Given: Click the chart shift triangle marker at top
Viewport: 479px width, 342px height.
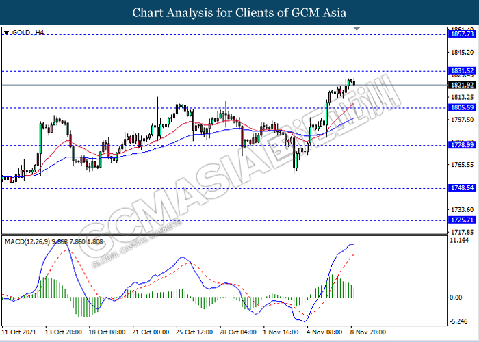Looking at the screenshot, I should coord(356,29).
